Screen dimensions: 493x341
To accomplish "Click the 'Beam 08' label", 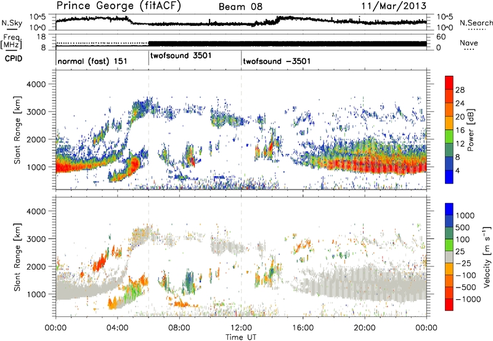I will pos(240,7).
